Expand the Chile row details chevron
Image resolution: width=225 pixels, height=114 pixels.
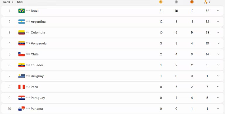coord(218,54)
